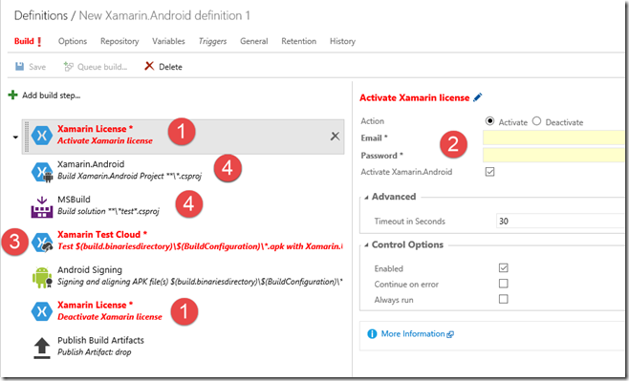Grab the drag handle of selected step
Image resolution: width=629 pixels, height=381 pixels.
pos(27,137)
